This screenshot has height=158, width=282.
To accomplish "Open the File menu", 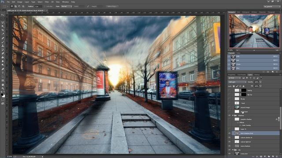I will [x=8, y=2].
